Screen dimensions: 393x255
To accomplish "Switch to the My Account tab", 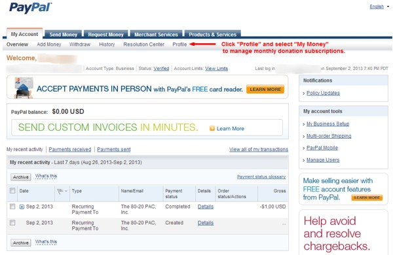I will pos(25,34).
